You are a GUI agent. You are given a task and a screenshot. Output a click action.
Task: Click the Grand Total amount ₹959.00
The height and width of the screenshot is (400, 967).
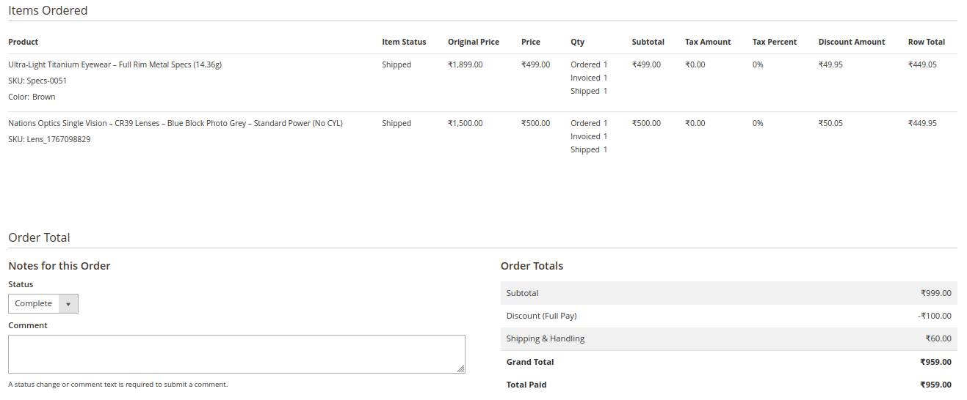935,362
